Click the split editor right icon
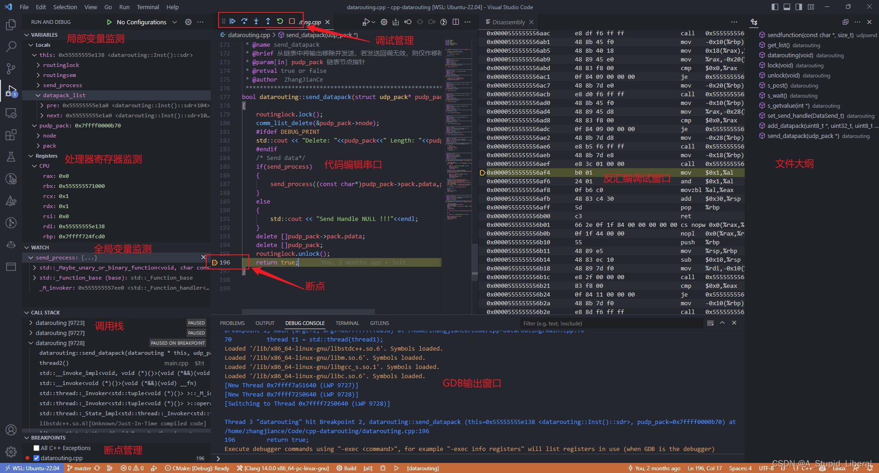The height and width of the screenshot is (473, 879). tap(456, 22)
